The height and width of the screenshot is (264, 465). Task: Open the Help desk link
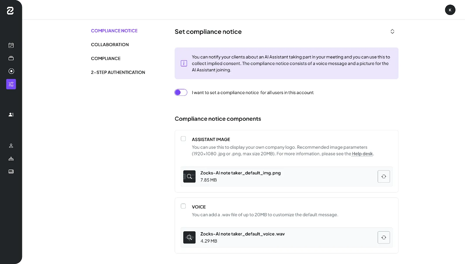pos(362,154)
